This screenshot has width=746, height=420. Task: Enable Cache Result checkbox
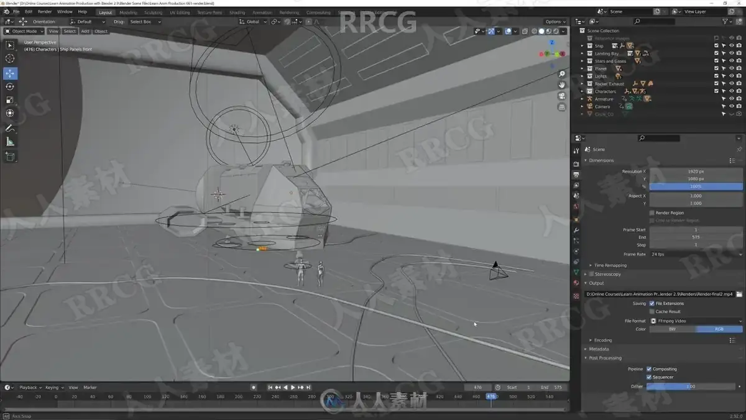pyautogui.click(x=652, y=311)
